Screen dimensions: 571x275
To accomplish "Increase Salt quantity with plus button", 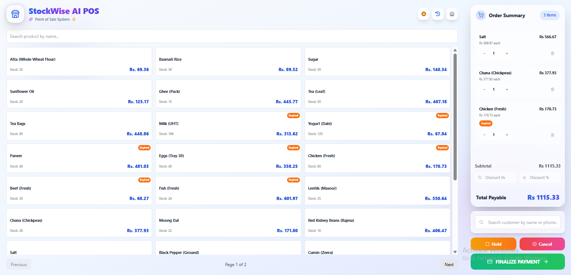I will click(507, 53).
